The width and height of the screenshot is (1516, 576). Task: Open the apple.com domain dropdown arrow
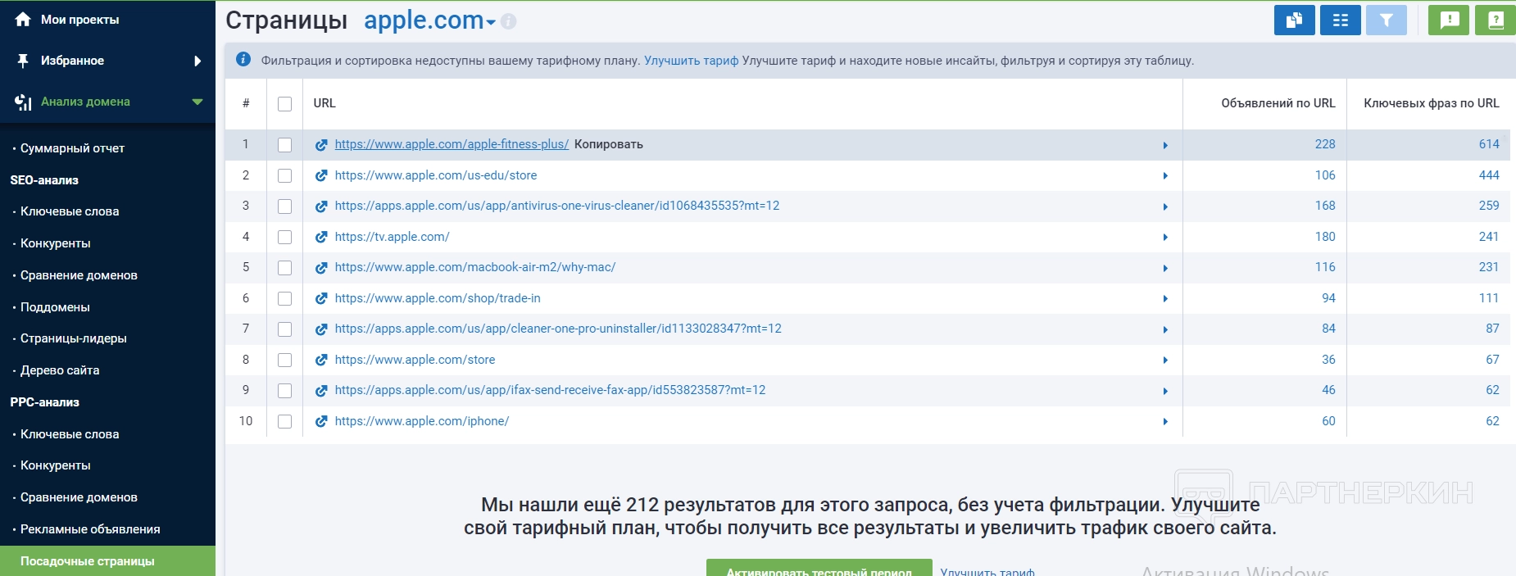pyautogui.click(x=491, y=22)
